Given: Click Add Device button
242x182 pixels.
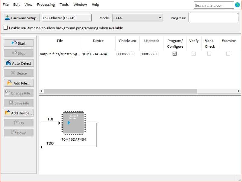Looking at the screenshot, I should click(18, 113).
